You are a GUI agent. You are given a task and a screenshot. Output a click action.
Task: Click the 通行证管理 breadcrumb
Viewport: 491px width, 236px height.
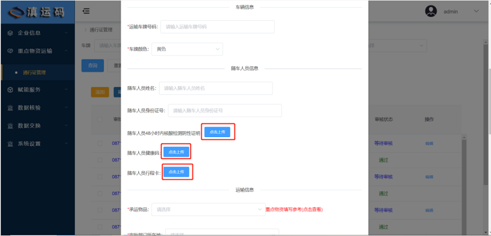click(x=101, y=30)
